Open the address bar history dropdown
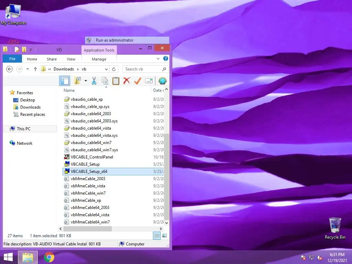 pyautogui.click(x=106, y=69)
